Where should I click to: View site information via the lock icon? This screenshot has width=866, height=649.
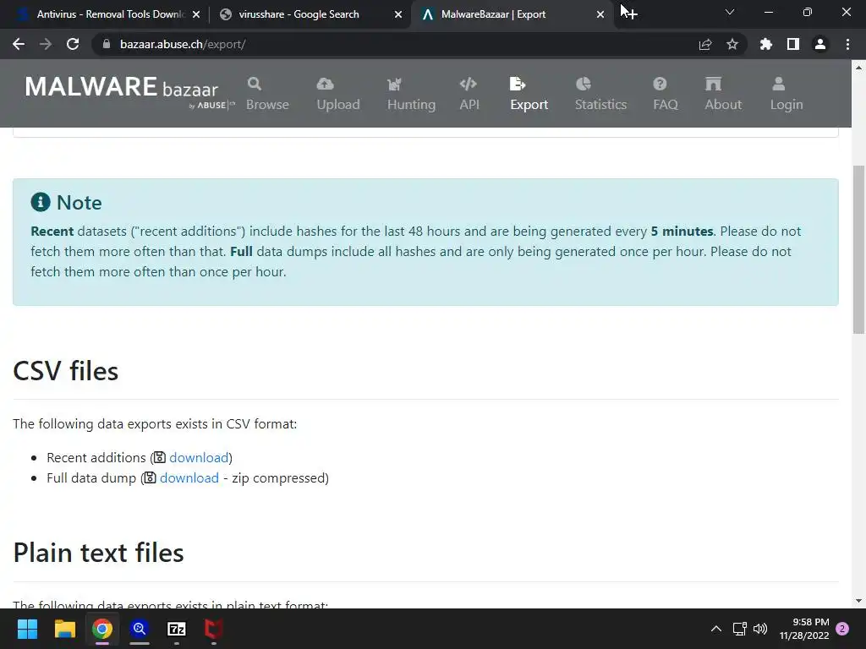(106, 44)
